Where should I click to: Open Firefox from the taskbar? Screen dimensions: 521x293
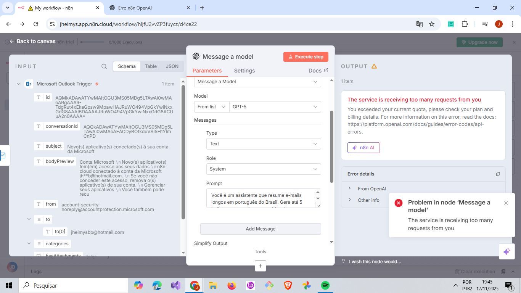(x=232, y=285)
